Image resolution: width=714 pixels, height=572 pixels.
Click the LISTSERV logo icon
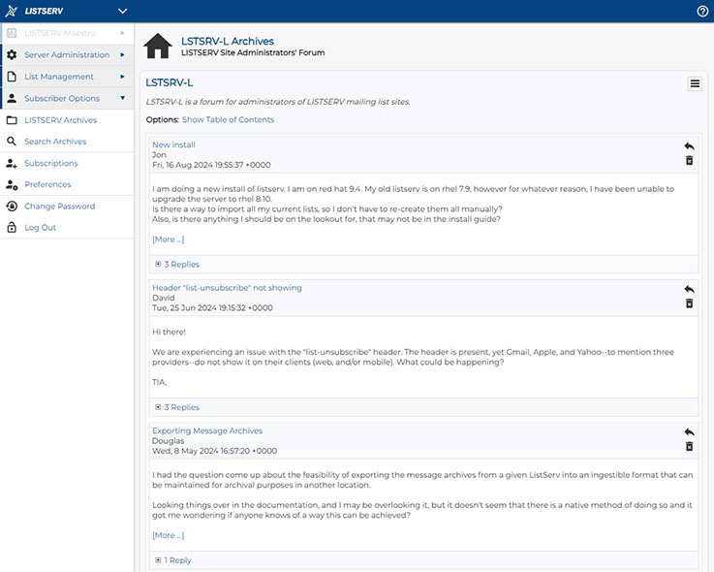tap(11, 11)
